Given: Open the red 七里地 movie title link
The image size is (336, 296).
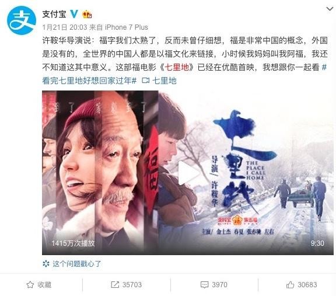Looking at the screenshot, I should pyautogui.click(x=177, y=67).
